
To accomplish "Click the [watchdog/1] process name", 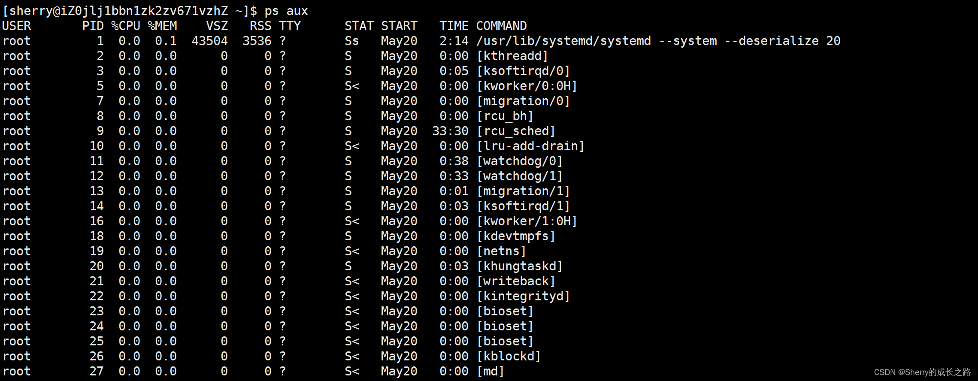I will pyautogui.click(x=520, y=176).
